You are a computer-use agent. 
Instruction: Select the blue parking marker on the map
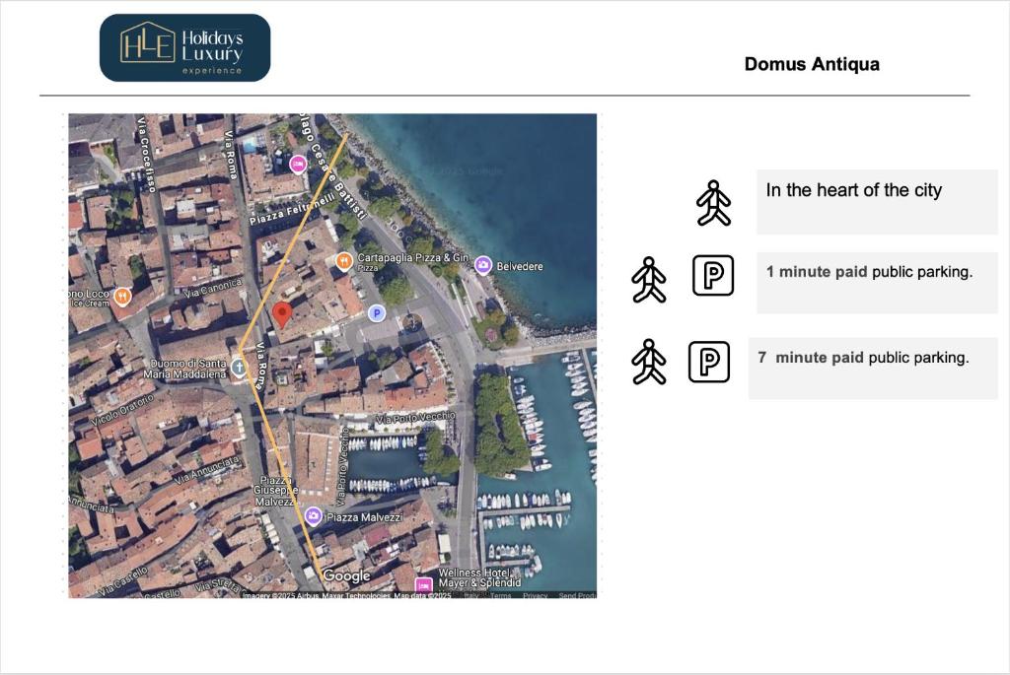pyautogui.click(x=376, y=312)
